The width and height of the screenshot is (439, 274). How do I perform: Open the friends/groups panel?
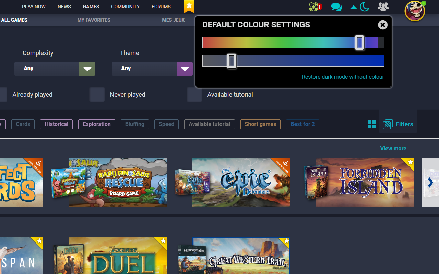point(383,7)
